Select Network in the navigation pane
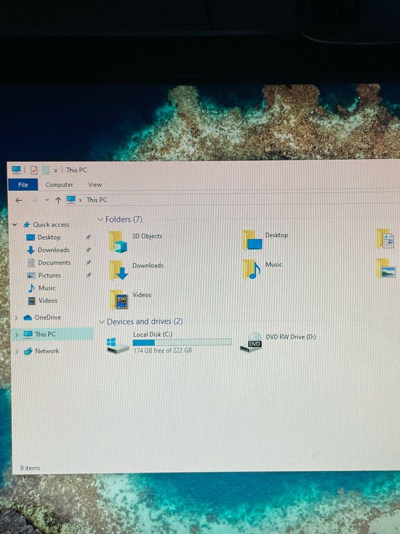The height and width of the screenshot is (534, 400). [x=48, y=351]
